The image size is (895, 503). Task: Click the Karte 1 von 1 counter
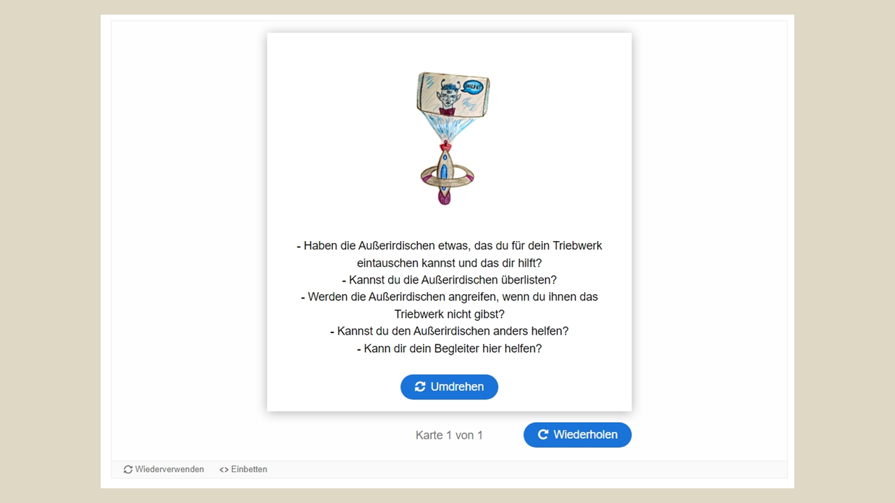(x=449, y=435)
